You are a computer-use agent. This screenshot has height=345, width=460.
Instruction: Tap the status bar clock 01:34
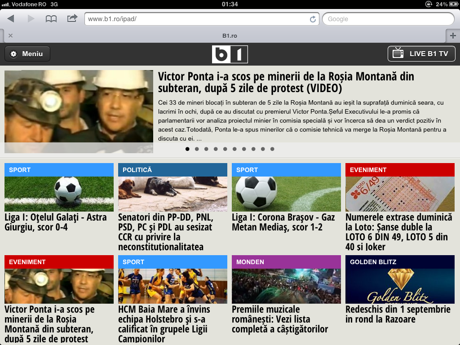(230, 4)
